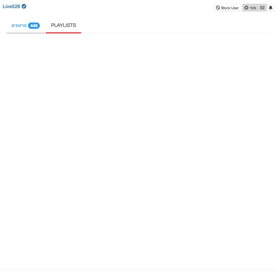Click the checkmark inside the blue verification circle

click(24, 6)
